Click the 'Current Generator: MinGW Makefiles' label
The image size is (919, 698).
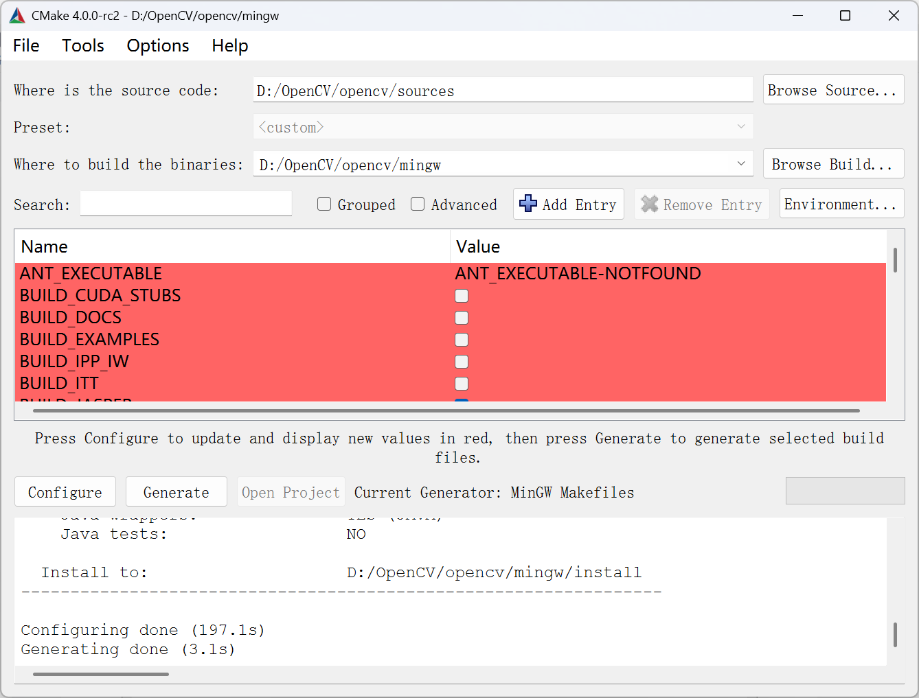495,492
